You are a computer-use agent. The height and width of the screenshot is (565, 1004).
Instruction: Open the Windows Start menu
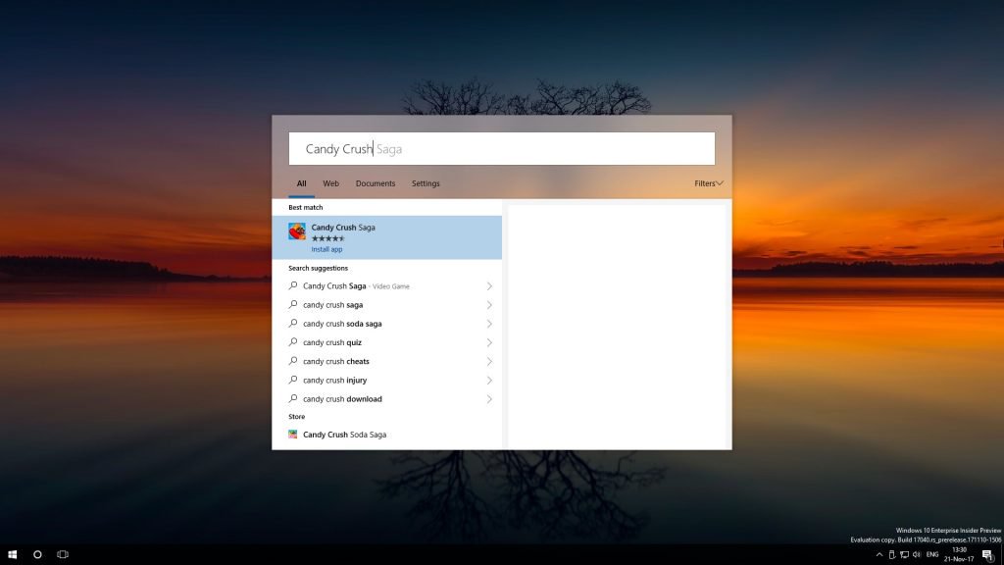coord(12,554)
